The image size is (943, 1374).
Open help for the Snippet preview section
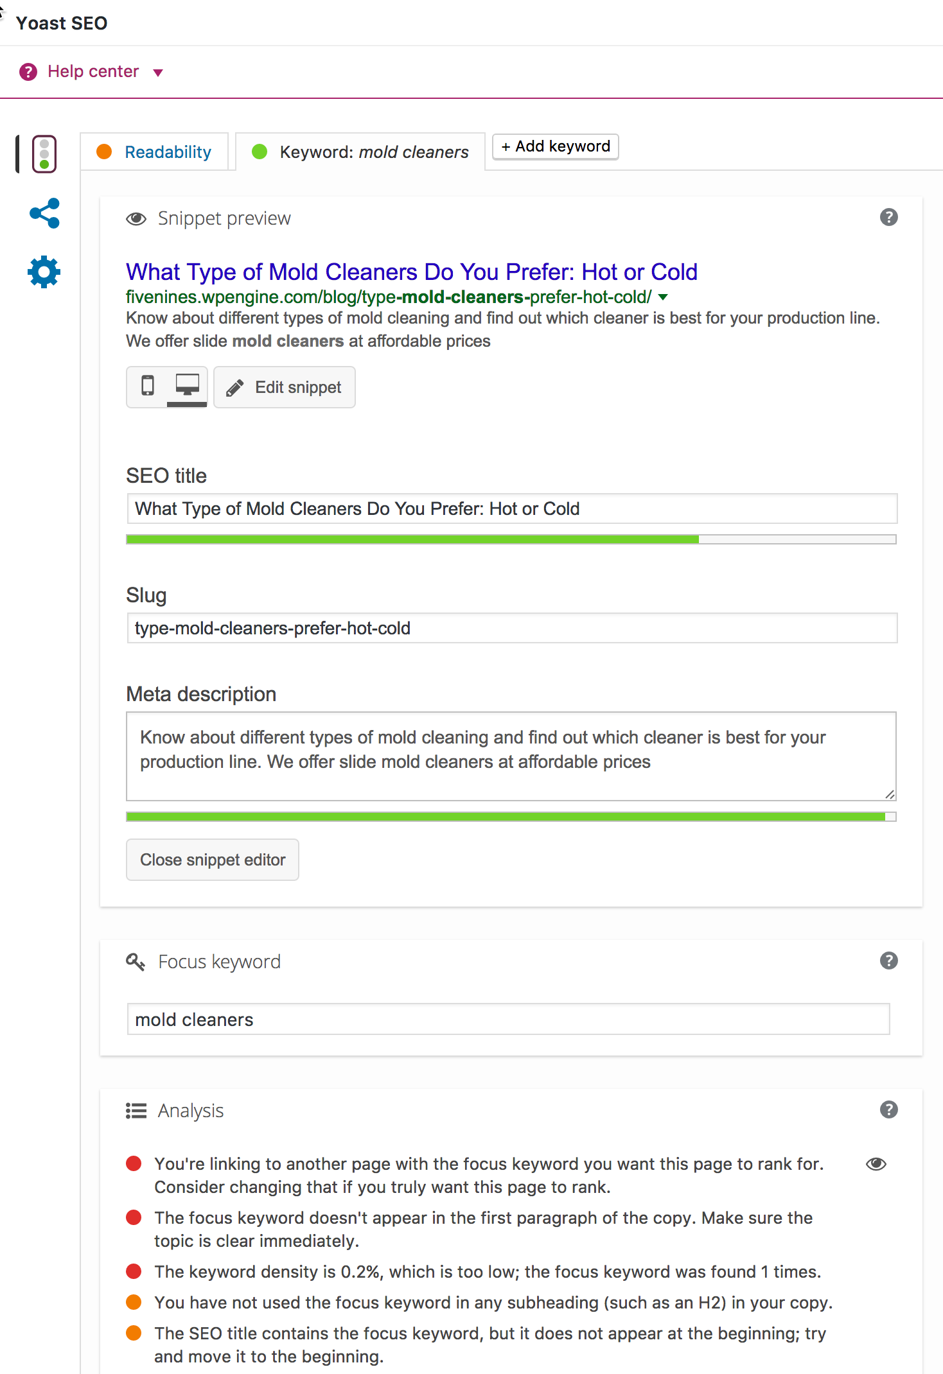tap(889, 217)
